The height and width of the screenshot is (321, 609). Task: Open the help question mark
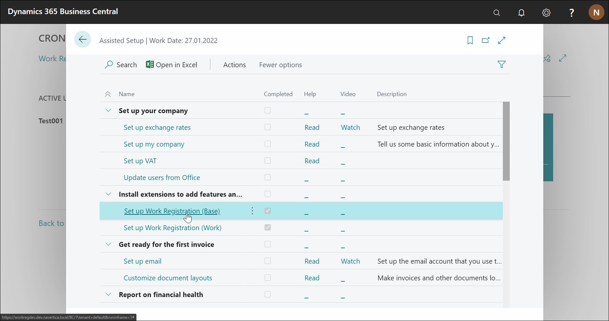pos(572,13)
